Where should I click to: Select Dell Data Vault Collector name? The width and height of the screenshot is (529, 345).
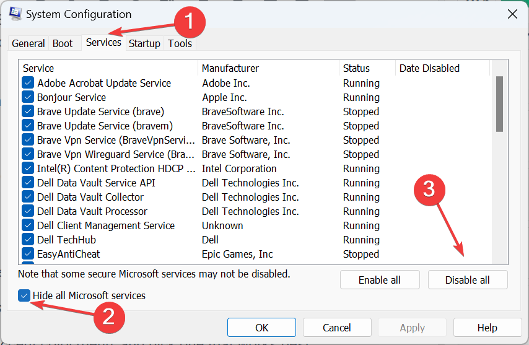(90, 196)
